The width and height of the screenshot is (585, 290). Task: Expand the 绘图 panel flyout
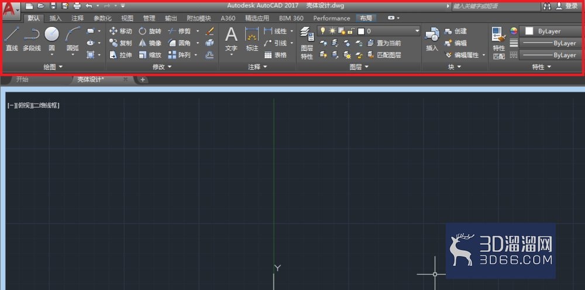click(x=53, y=67)
